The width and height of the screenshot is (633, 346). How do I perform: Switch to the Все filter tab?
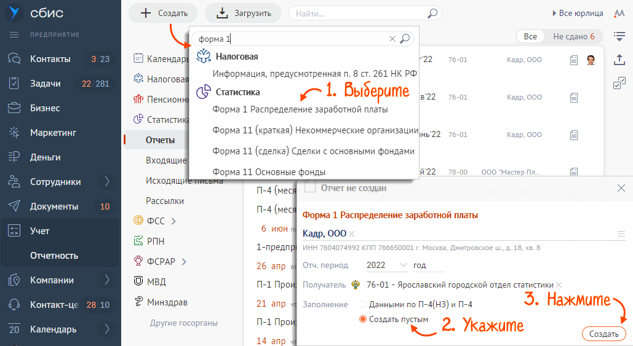(530, 37)
